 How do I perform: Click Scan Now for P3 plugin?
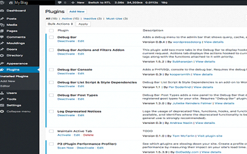coord(65,148)
